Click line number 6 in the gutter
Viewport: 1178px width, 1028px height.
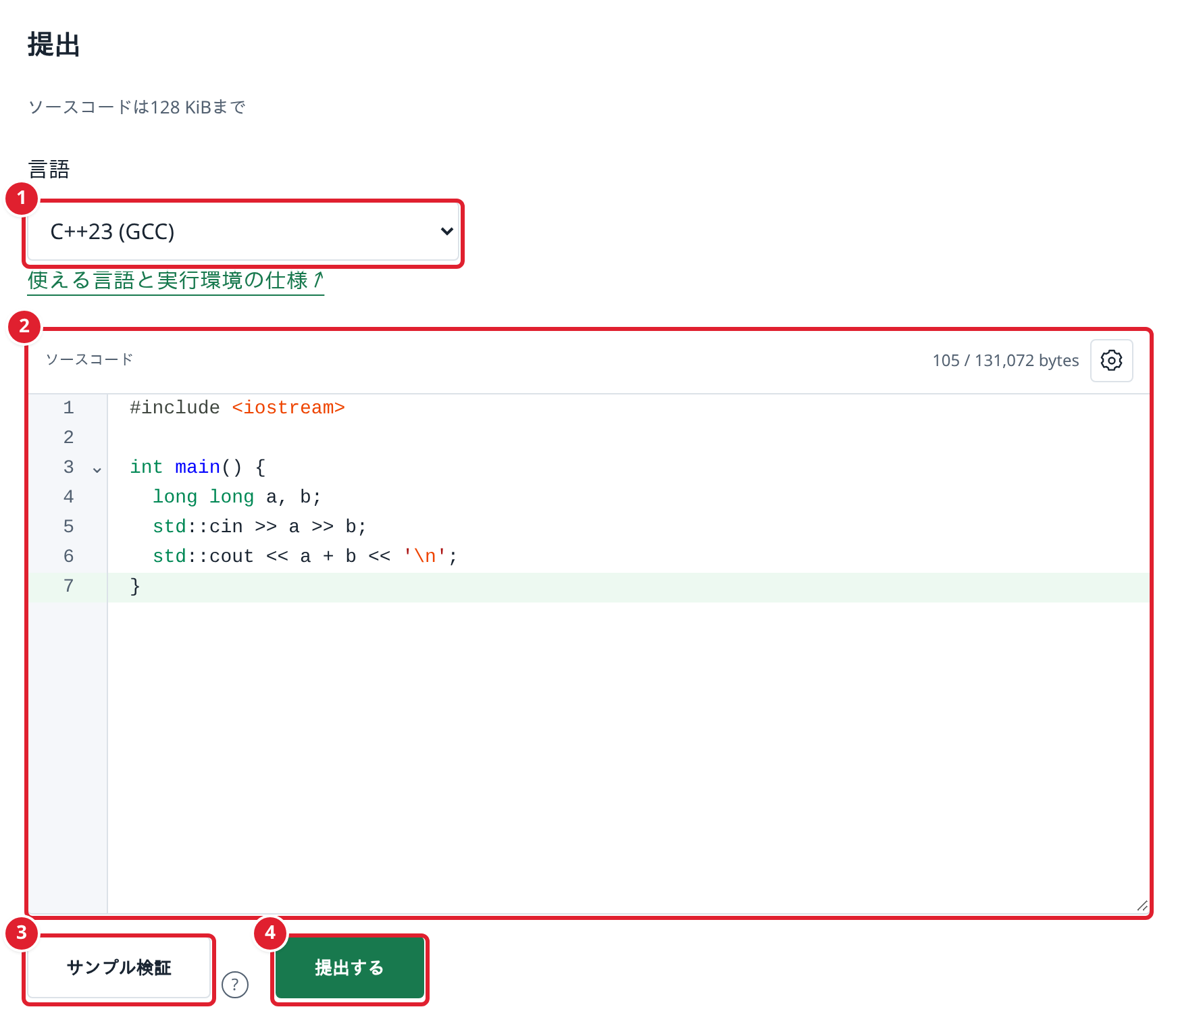[68, 557]
